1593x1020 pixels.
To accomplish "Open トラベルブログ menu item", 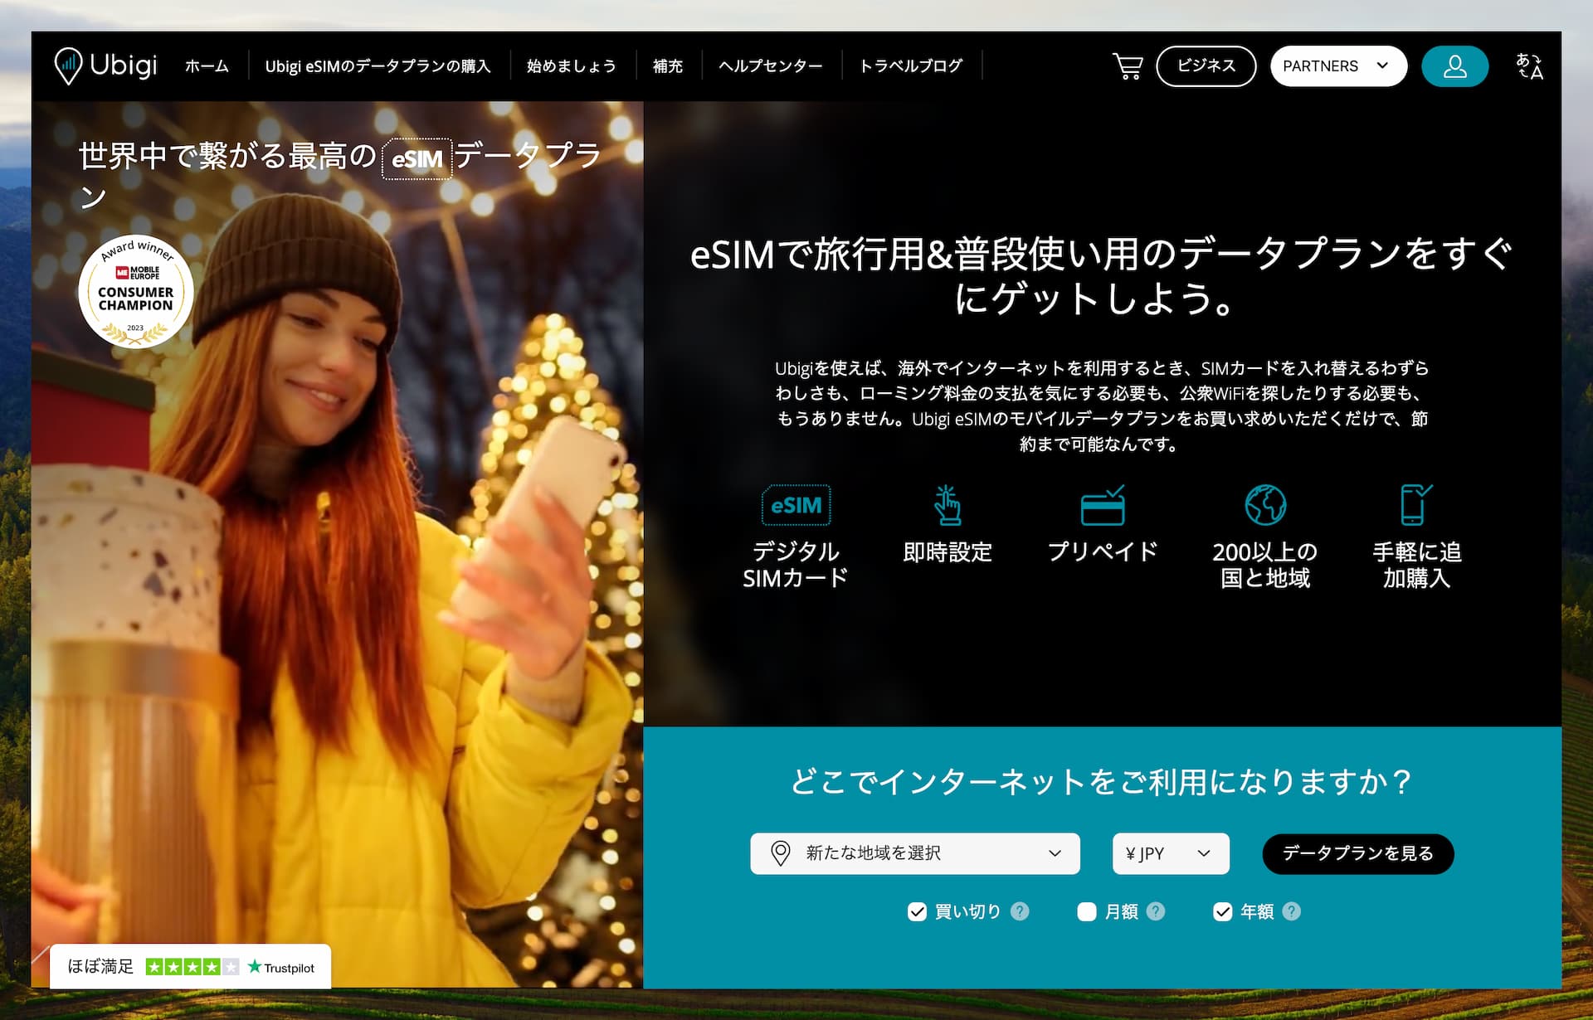I will pyautogui.click(x=911, y=66).
